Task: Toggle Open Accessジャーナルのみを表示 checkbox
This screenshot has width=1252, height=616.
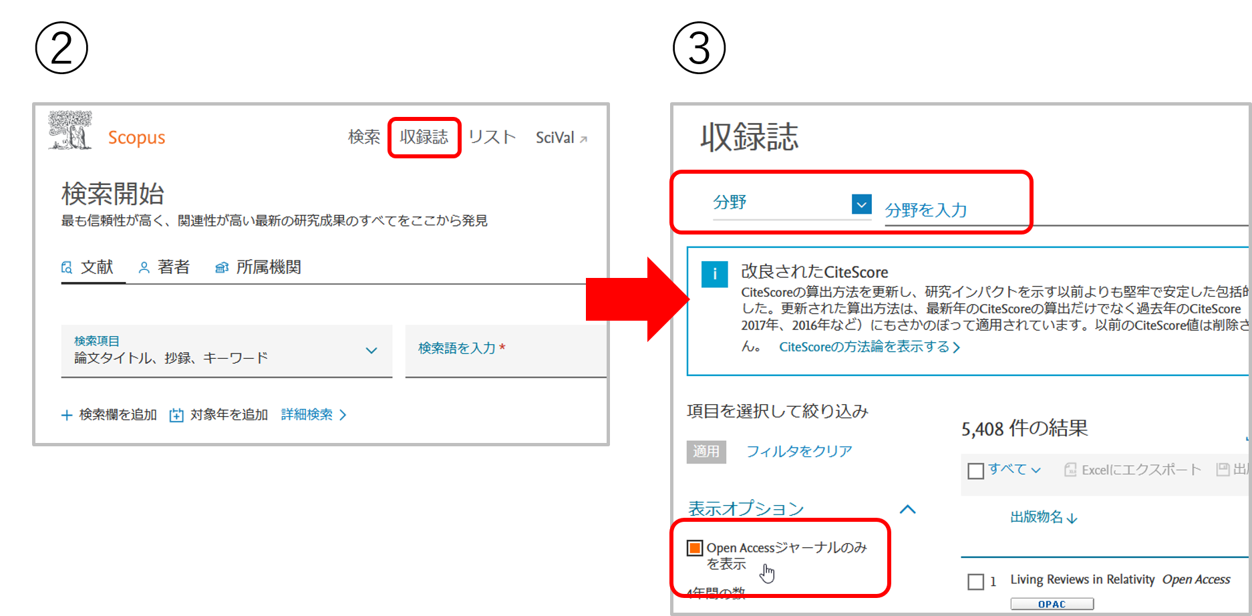Action: coord(695,549)
